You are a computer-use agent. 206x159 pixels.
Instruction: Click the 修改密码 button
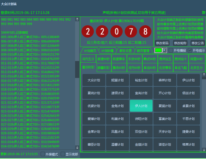pos(162,43)
